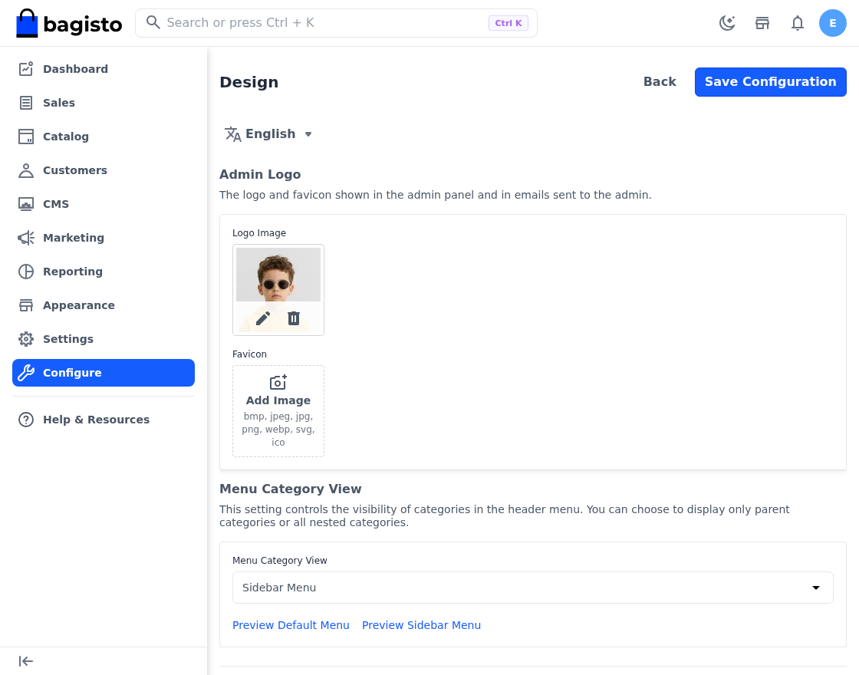Viewport: 859px width, 675px height.
Task: Click the Settings gear icon
Action: [x=26, y=339]
